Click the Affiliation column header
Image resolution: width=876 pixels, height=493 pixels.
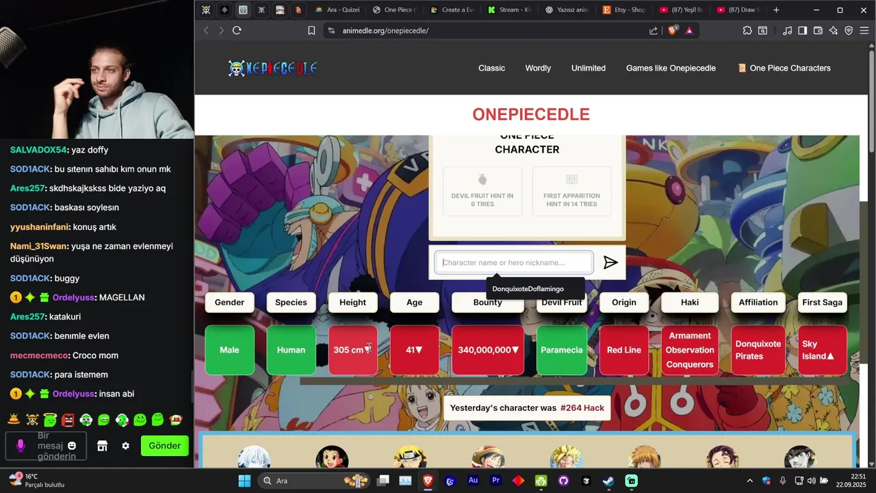click(x=758, y=302)
